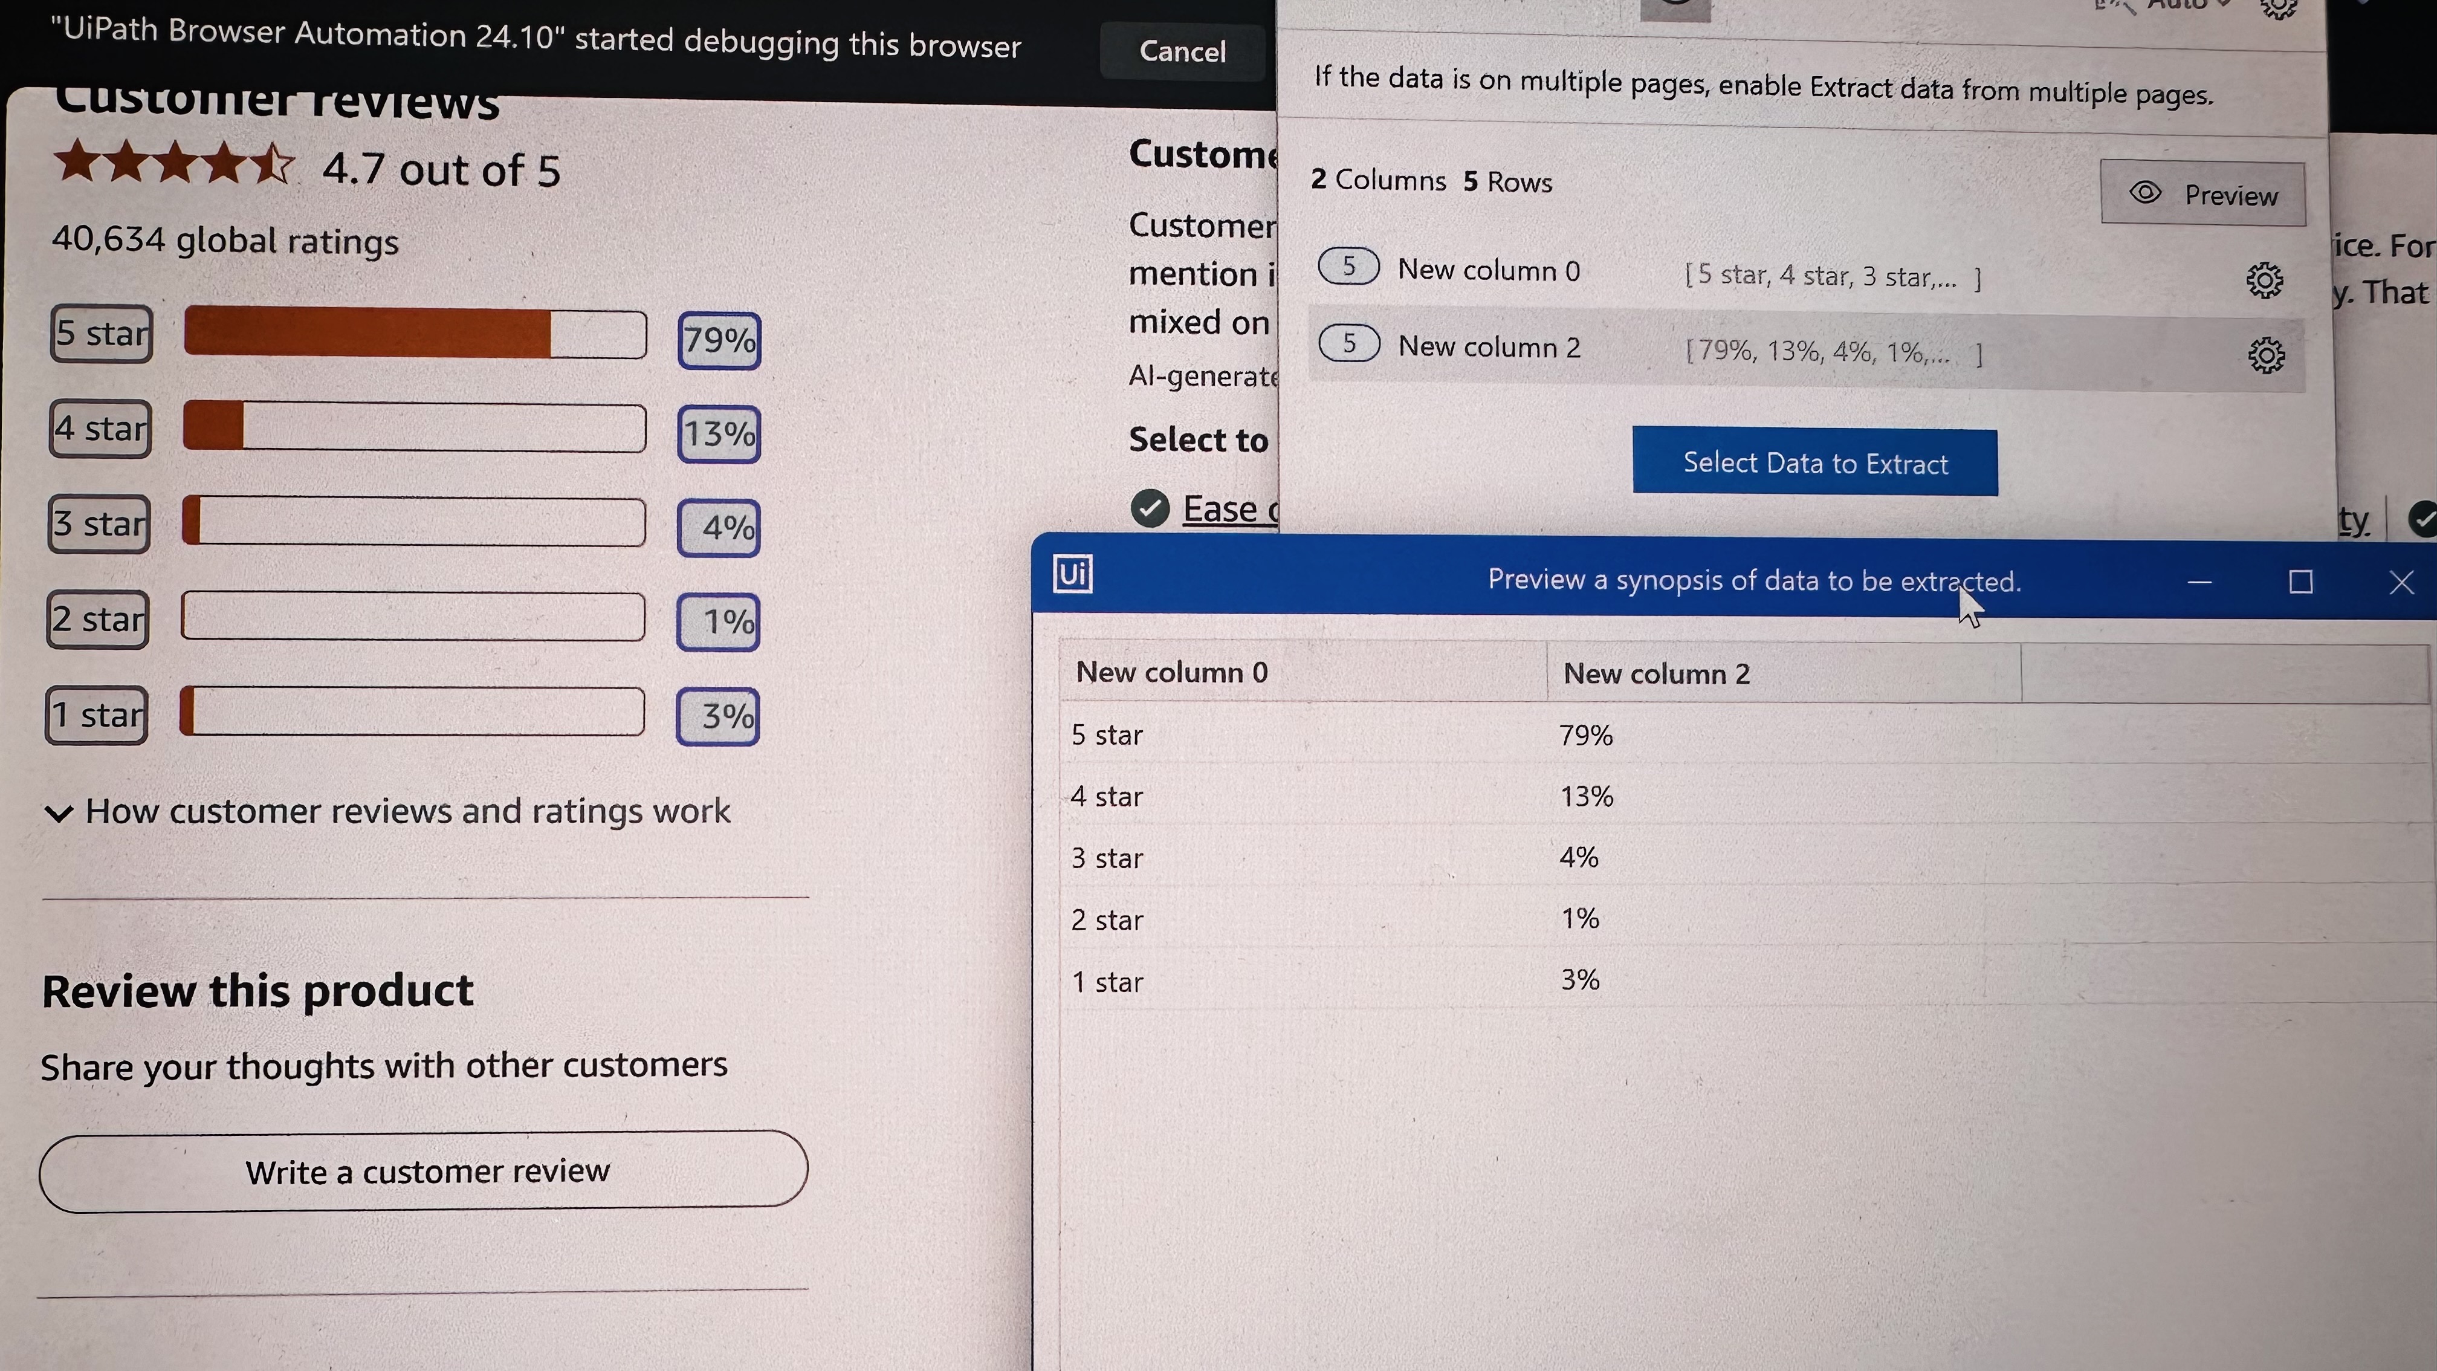Click Select Data to Extract button

tap(1814, 462)
